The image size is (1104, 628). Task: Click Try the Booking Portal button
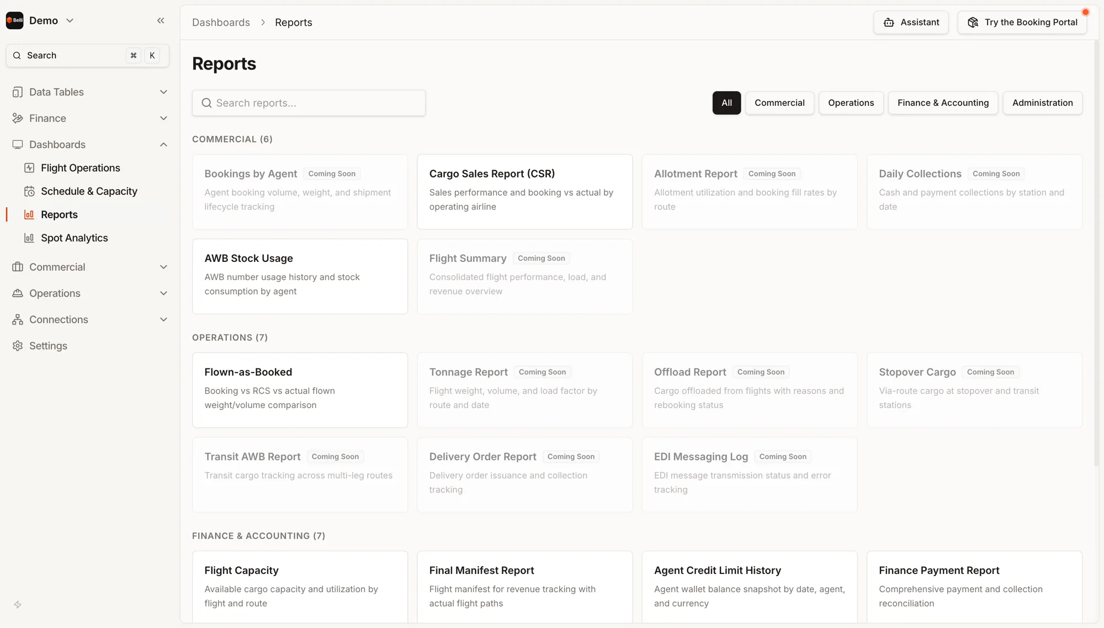[x=1022, y=23]
